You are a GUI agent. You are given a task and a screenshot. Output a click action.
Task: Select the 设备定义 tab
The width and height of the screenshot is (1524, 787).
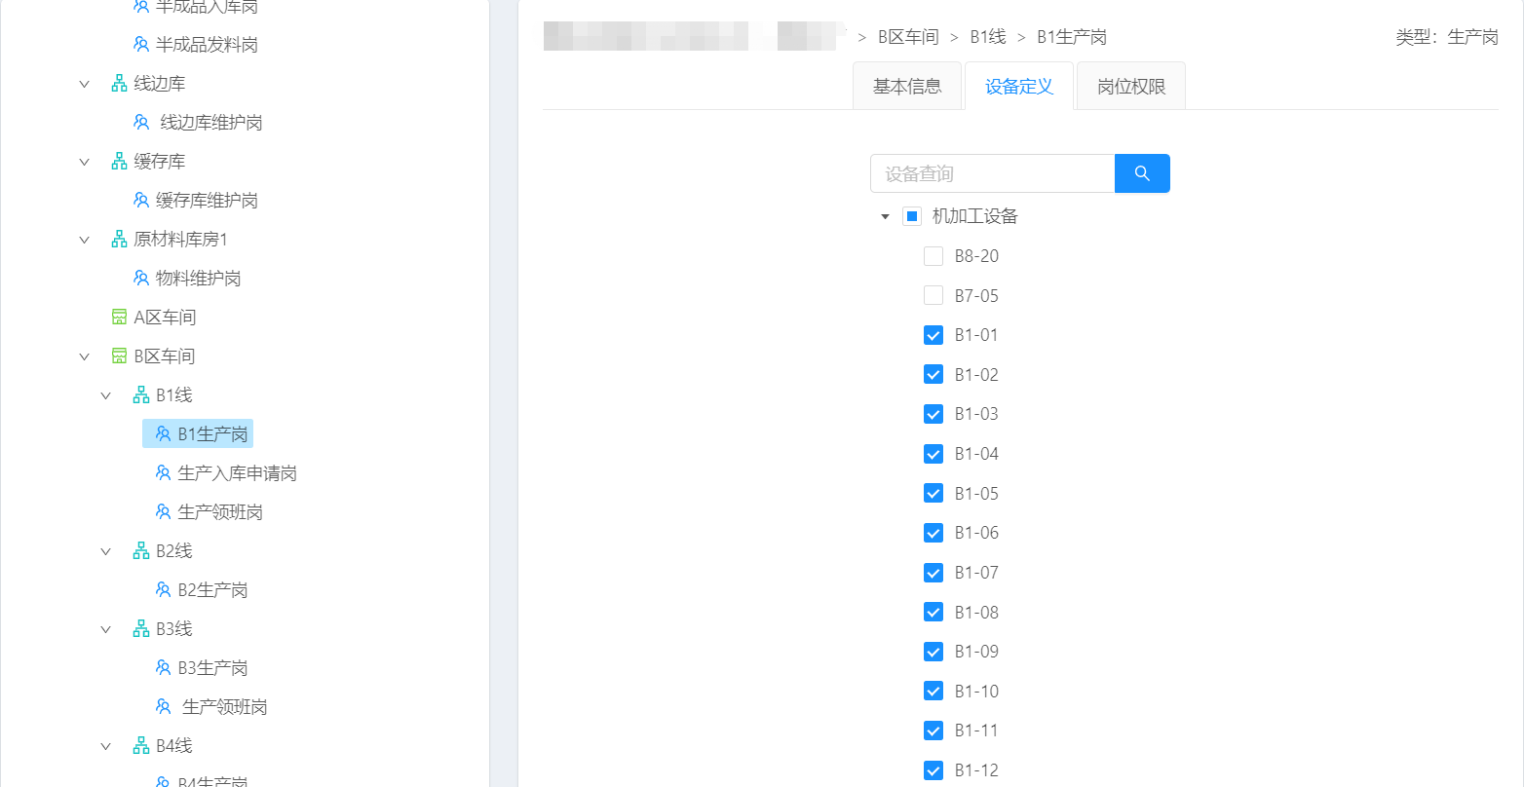(1019, 86)
